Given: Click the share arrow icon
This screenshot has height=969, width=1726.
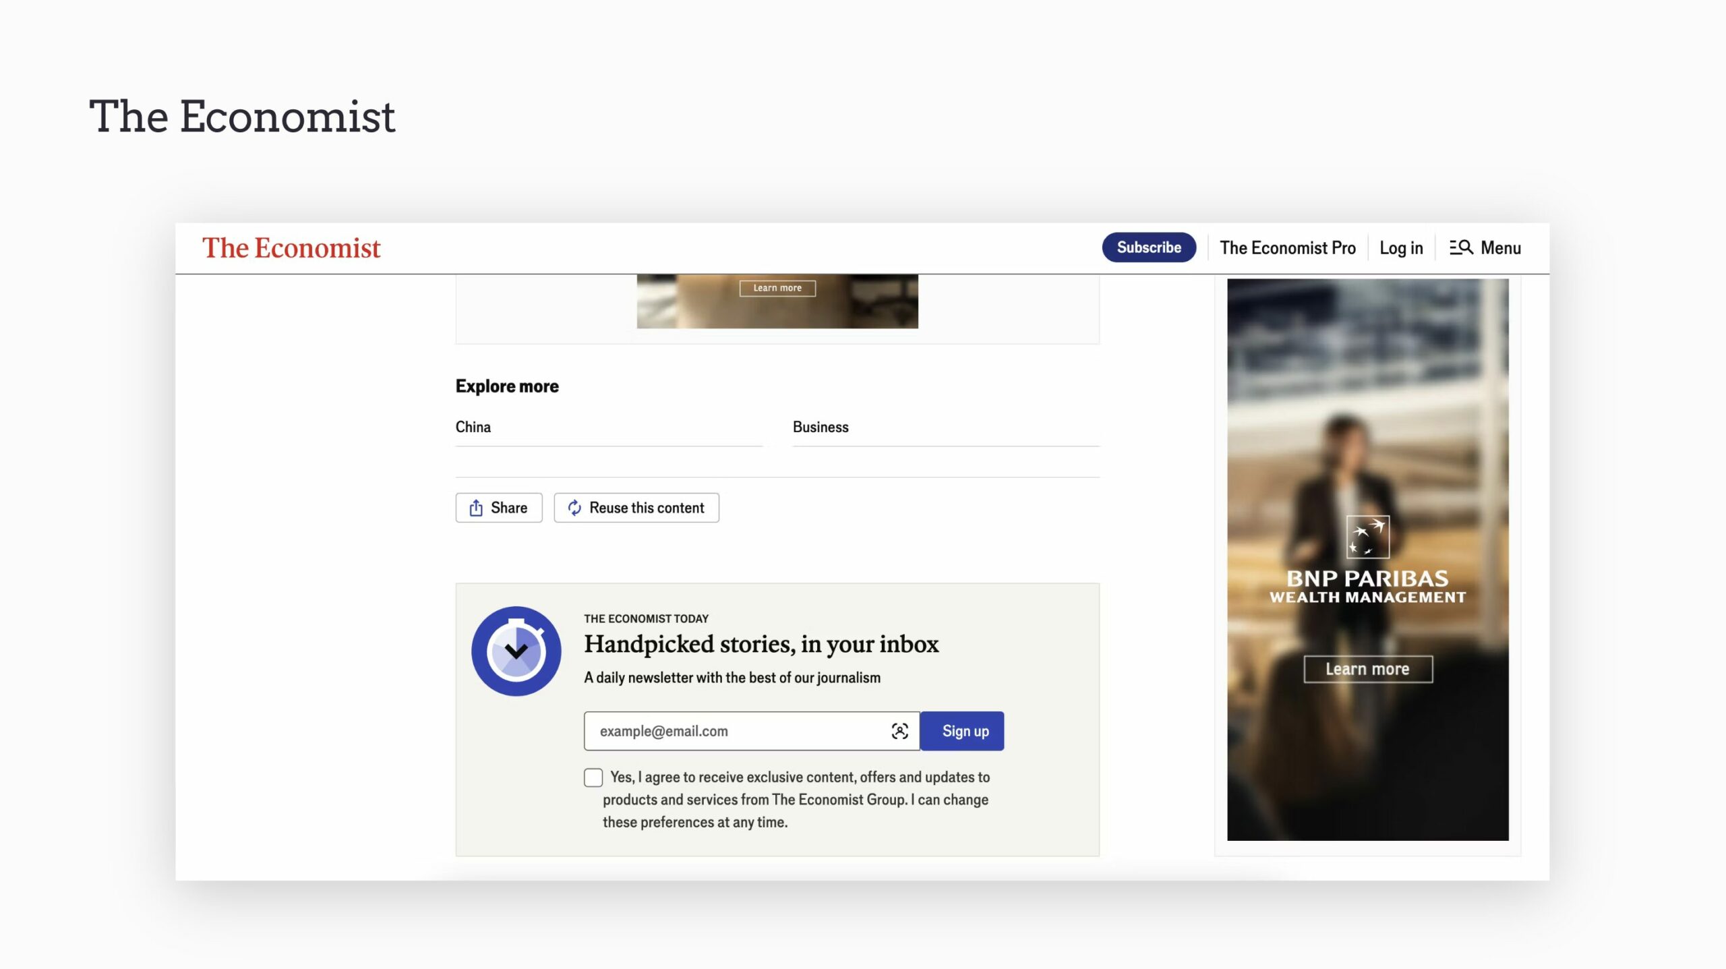Looking at the screenshot, I should (476, 508).
